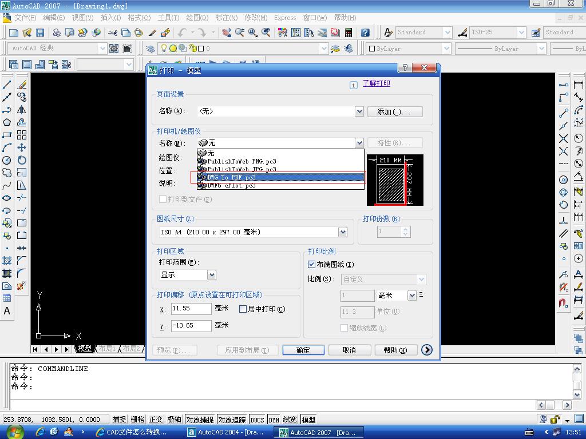Select the Multiline Text A tool
This screenshot has width=586, height=439.
tap(7, 311)
